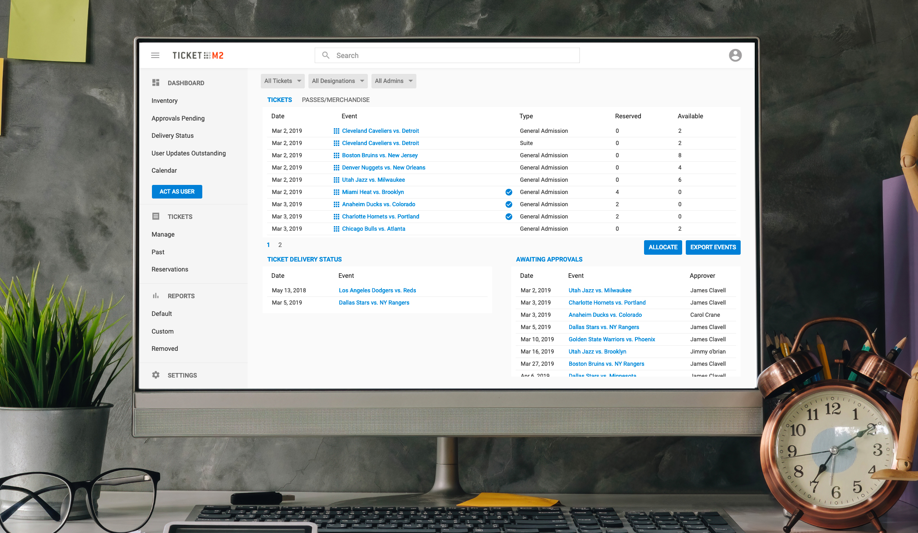Open Approvals Pending in the sidebar
Viewport: 918px width, 533px height.
pos(178,118)
